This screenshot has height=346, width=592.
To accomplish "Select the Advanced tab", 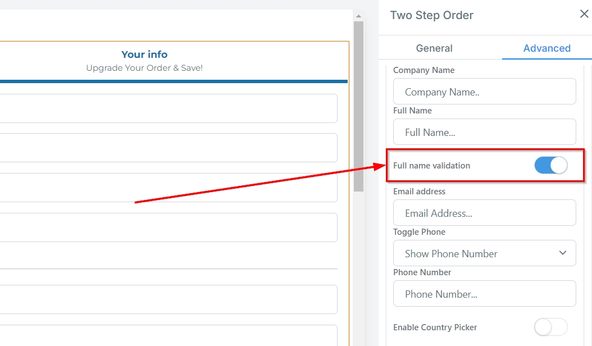I will click(547, 48).
